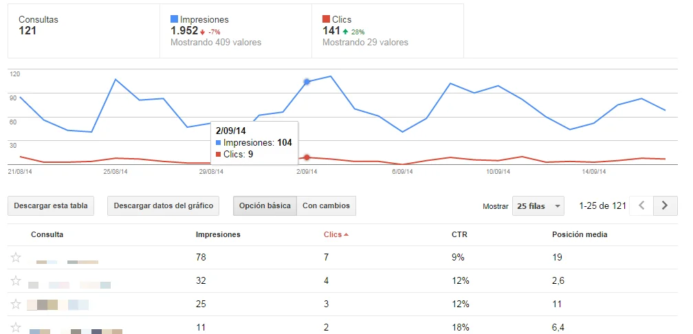Image resolution: width=693 pixels, height=334 pixels.
Task: Sort table by Posición media column
Action: 579,235
